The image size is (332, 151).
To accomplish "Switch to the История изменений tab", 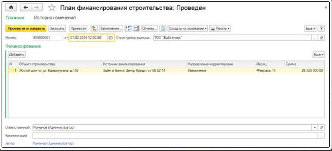I will coord(55,18).
